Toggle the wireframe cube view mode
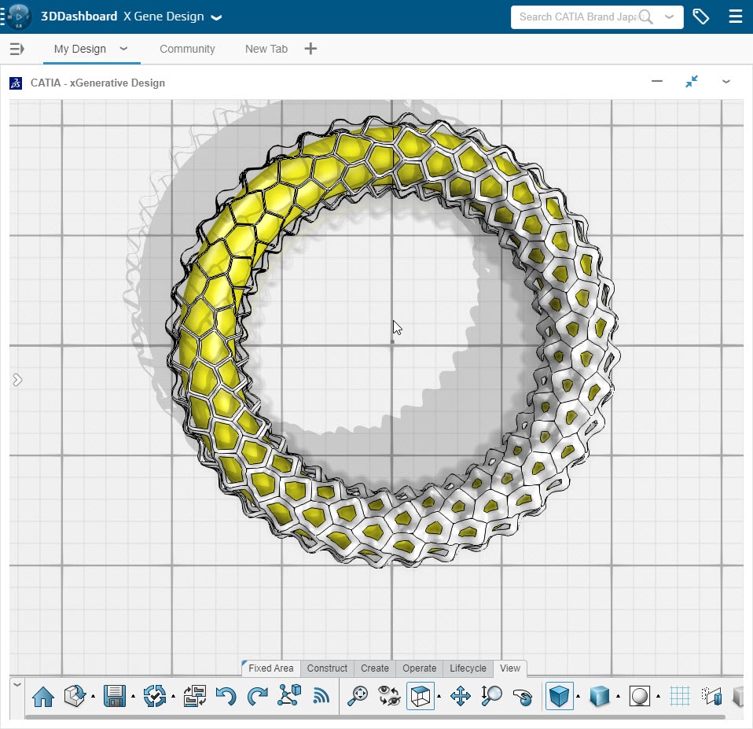753x729 pixels. (421, 696)
